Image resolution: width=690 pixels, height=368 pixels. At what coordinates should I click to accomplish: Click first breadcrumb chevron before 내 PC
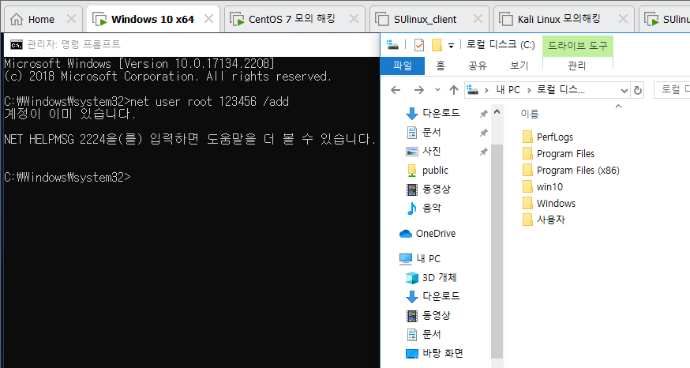point(486,90)
